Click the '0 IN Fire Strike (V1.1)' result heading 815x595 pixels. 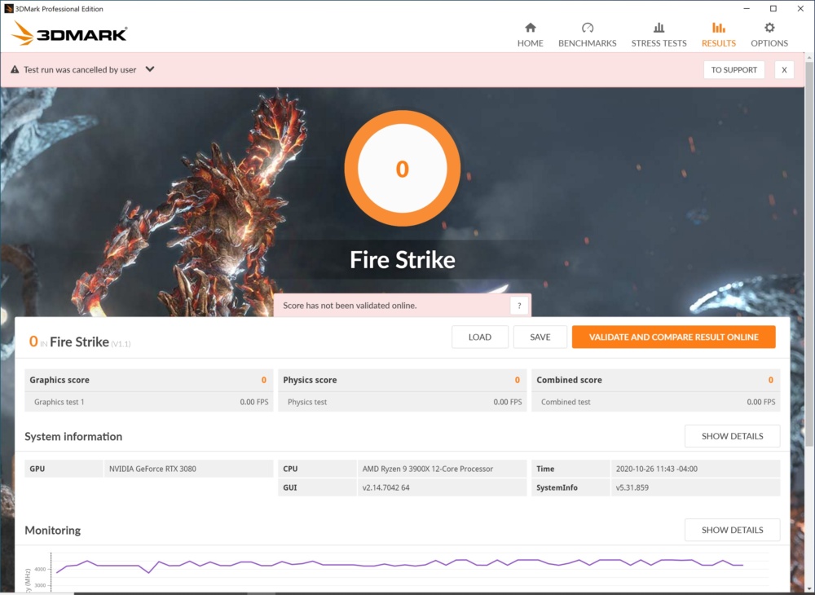80,342
